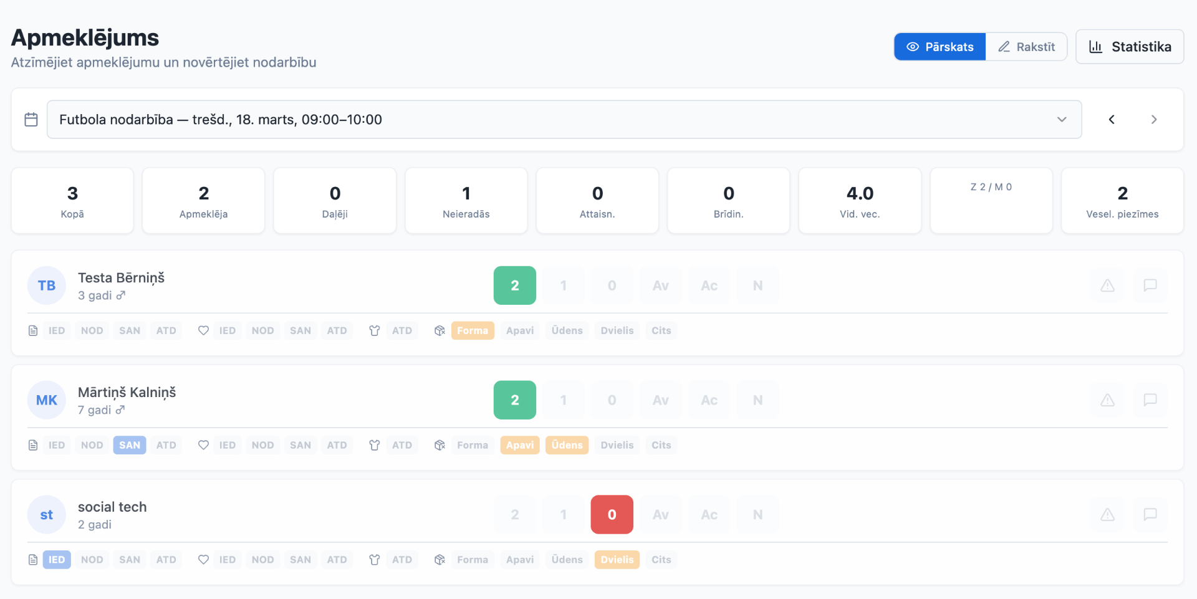Expand the lesson list with the chevron arrow

[x=1062, y=120]
